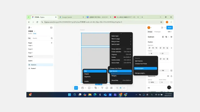This screenshot has height=112, width=200.
Task: Select the Move tool in bottom toolbar
Action: 76,88
